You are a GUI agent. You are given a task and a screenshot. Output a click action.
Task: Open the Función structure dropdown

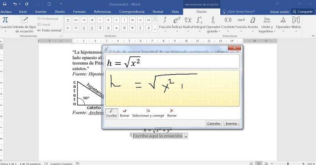coord(241,25)
